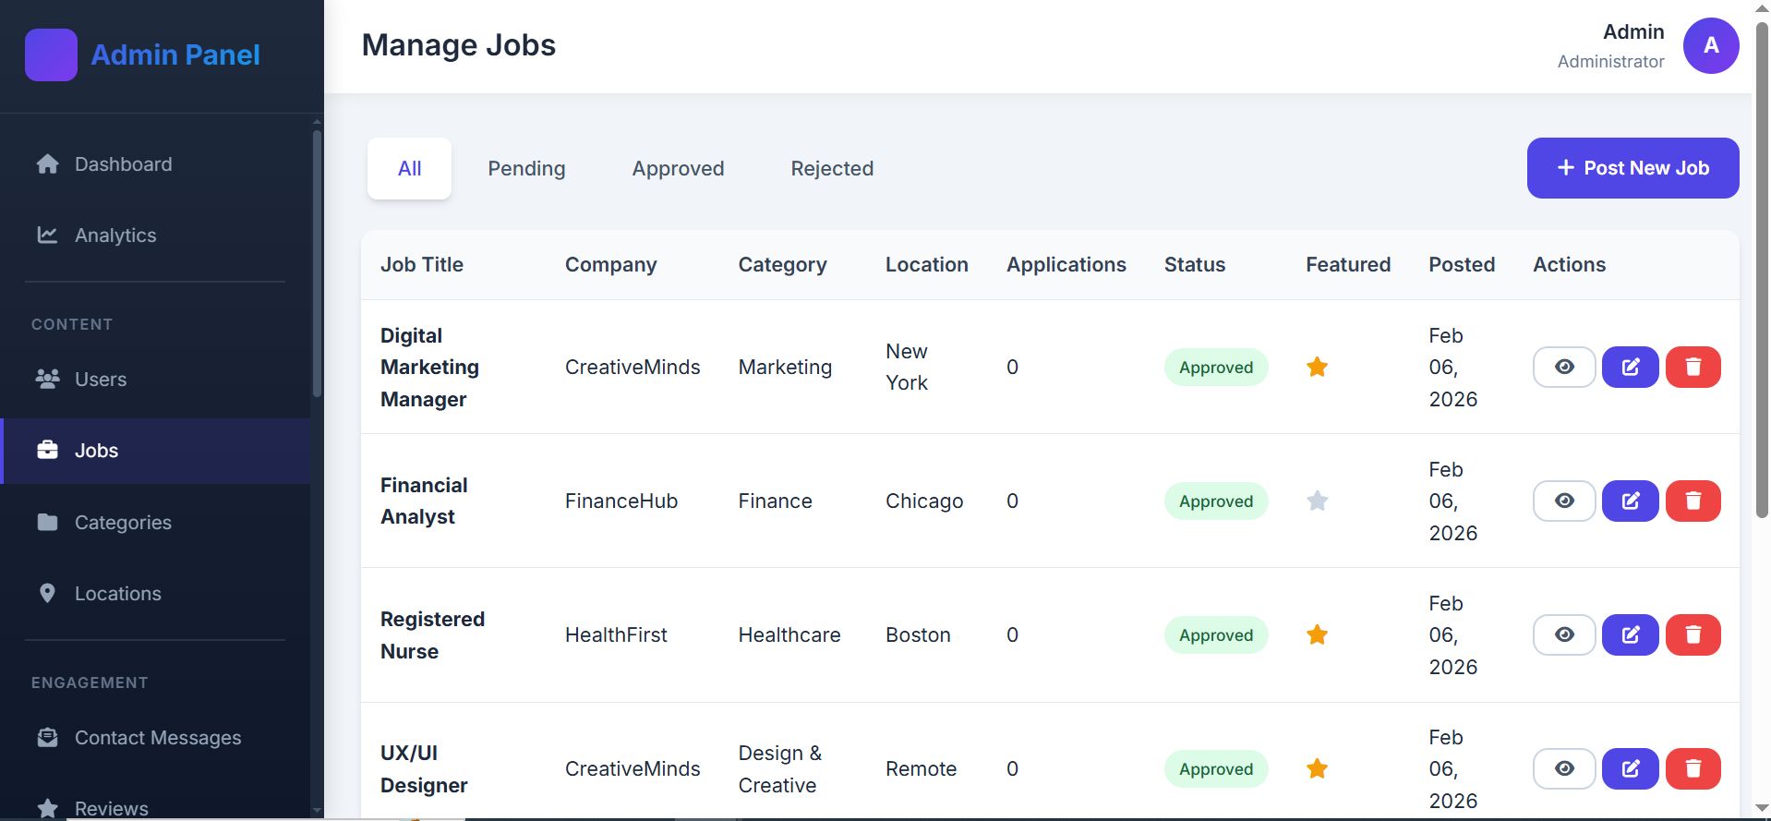Open edit for Registered Nurse job
The width and height of the screenshot is (1771, 821).
click(x=1630, y=634)
